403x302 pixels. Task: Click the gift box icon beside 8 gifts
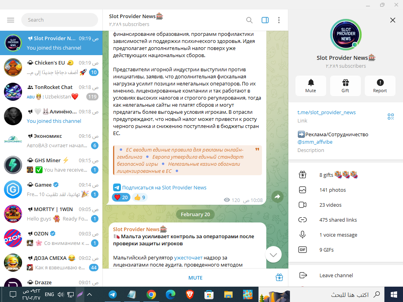[303, 175]
